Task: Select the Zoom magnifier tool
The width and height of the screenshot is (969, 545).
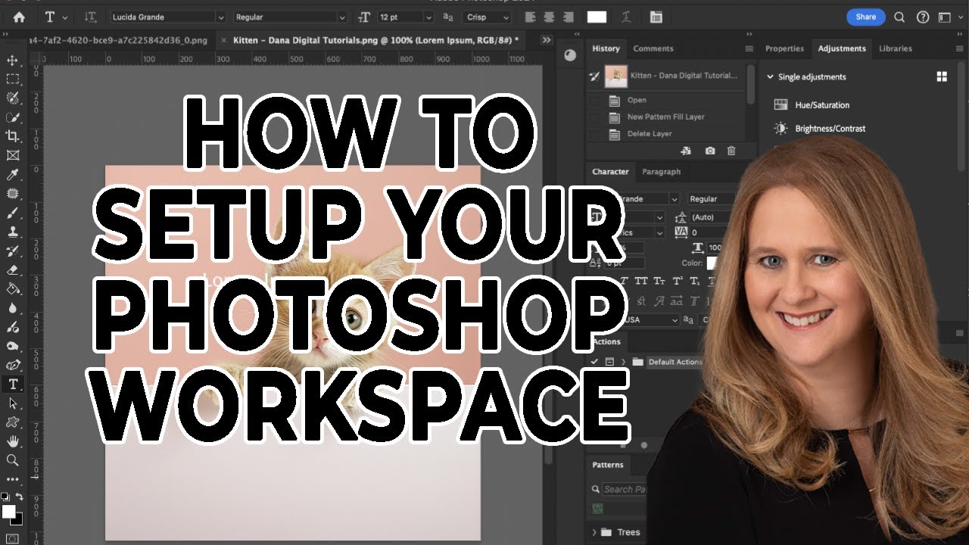Action: pos(12,460)
